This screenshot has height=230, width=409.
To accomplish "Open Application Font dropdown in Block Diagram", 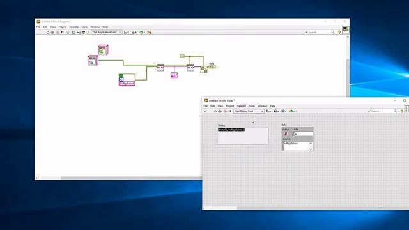I will (x=107, y=33).
